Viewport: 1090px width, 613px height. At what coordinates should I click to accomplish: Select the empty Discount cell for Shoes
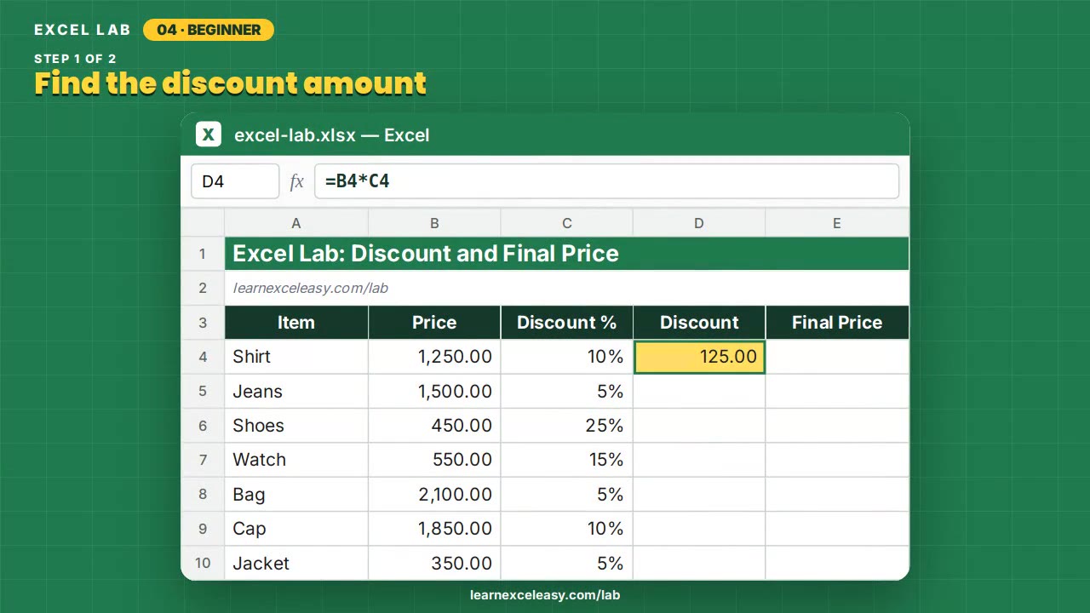pyautogui.click(x=699, y=426)
